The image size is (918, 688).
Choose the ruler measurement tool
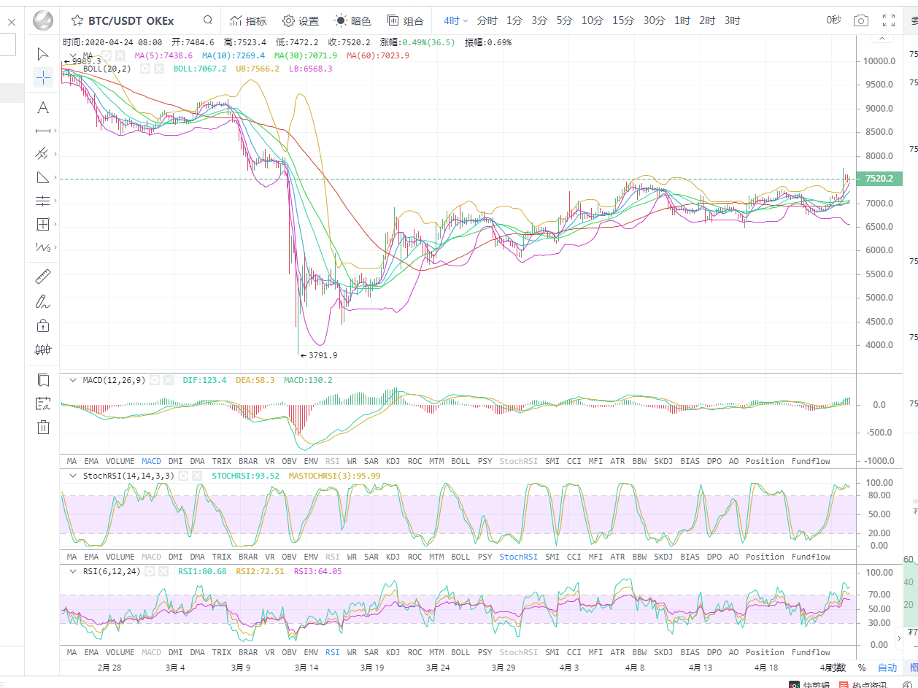coord(43,277)
